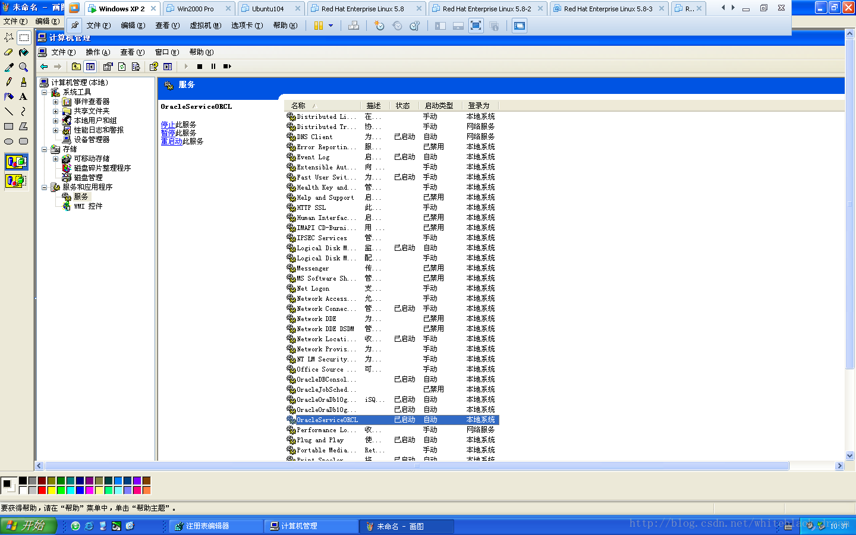Expand the 共享文件夹 tree node
Image resolution: width=856 pixels, height=535 pixels.
(x=55, y=111)
